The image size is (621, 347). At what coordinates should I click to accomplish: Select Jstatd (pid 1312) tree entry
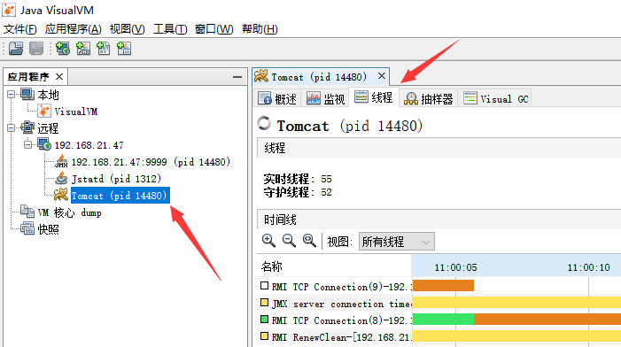116,179
